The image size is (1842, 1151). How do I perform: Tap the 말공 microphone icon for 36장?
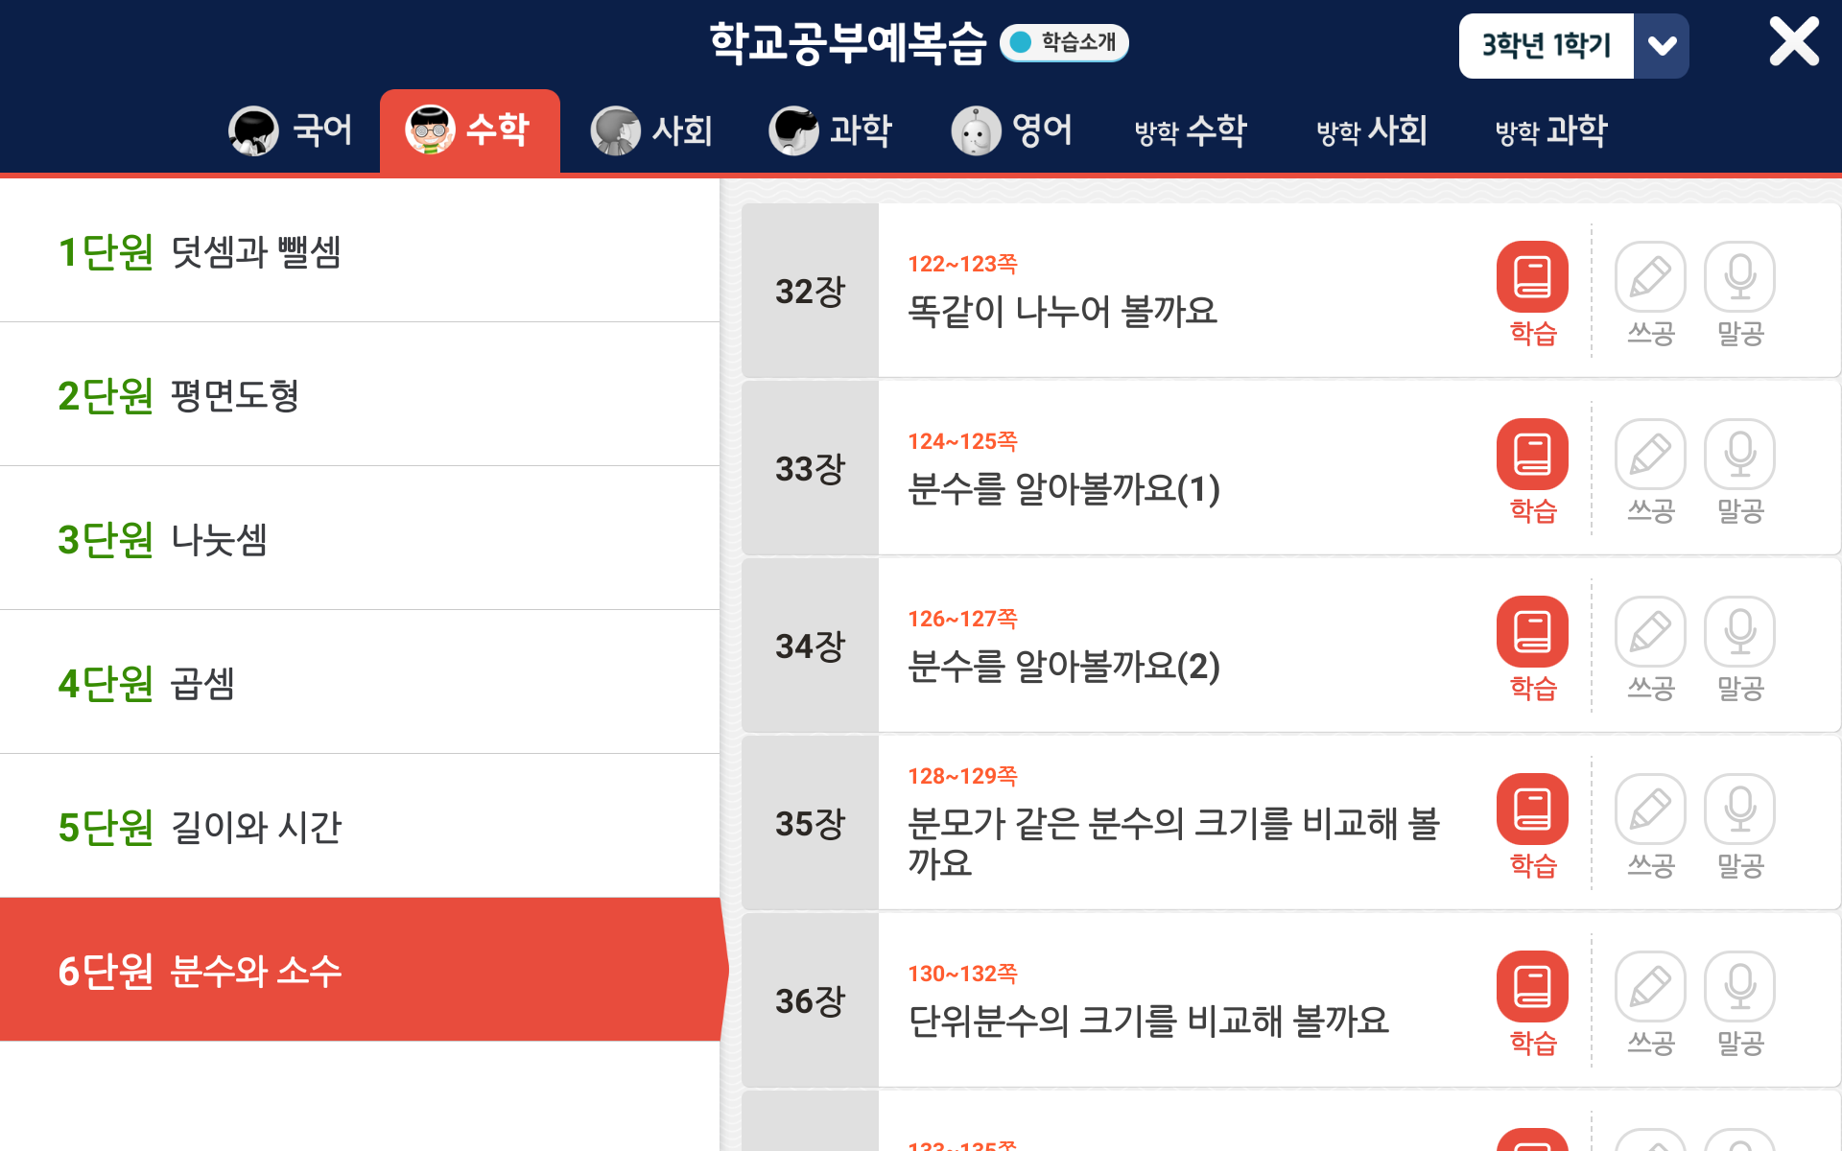(1739, 987)
